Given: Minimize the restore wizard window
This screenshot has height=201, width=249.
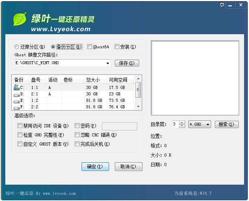Looking at the screenshot, I should tap(230, 5).
